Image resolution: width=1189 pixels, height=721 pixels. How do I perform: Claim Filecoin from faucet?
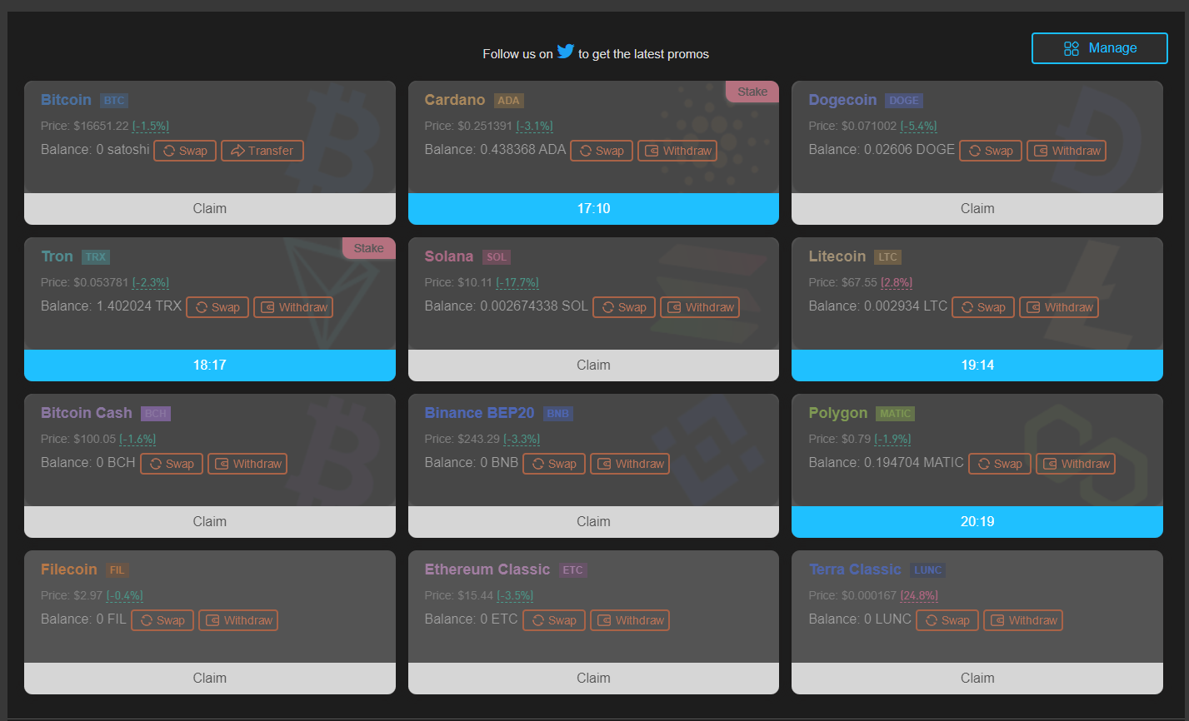tap(210, 679)
